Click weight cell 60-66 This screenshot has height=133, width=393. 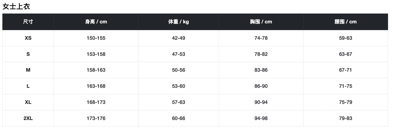(x=179, y=118)
